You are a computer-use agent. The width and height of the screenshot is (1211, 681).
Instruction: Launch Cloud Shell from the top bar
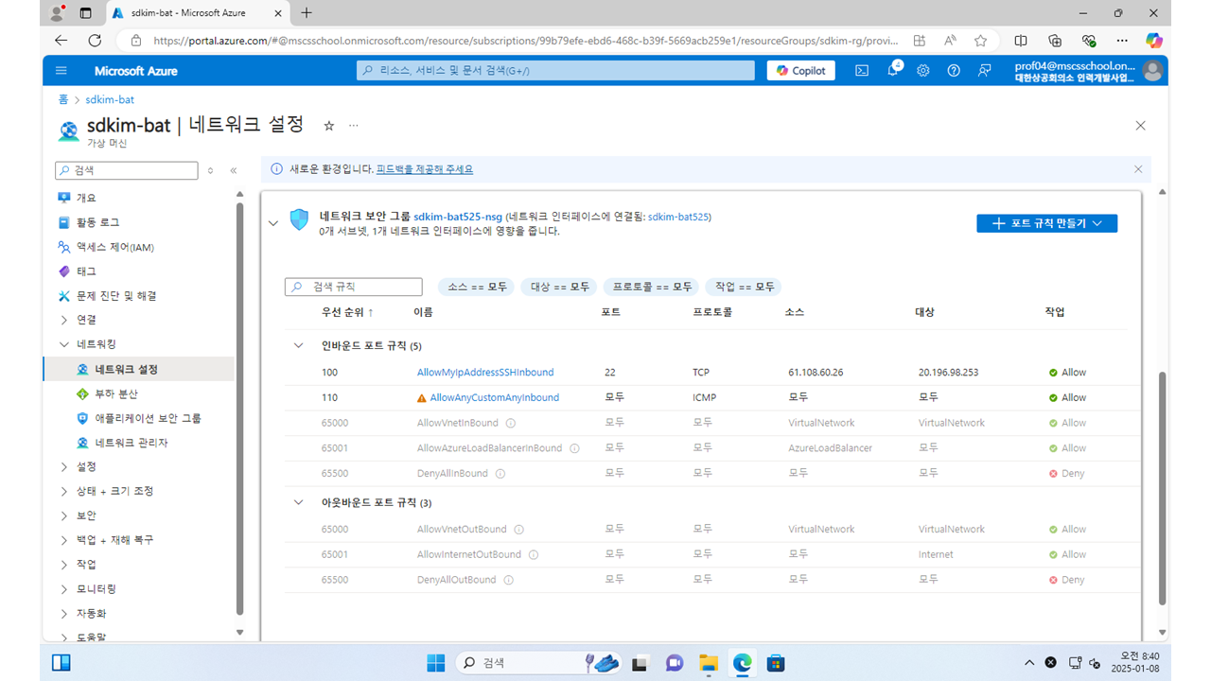862,71
